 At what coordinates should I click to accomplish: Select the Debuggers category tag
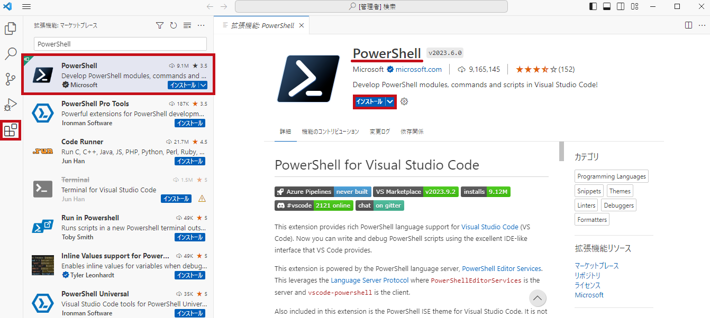pos(618,205)
